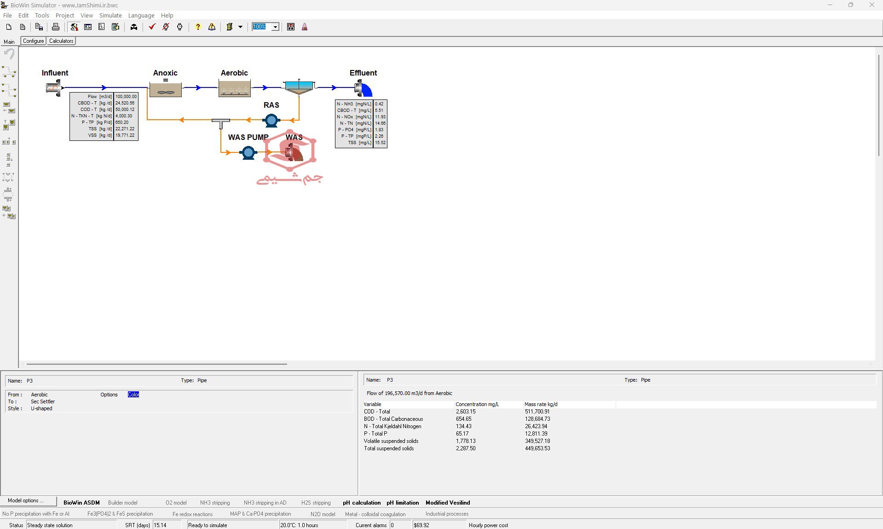Click the yellow question mark help icon
The height and width of the screenshot is (529, 883).
[198, 27]
